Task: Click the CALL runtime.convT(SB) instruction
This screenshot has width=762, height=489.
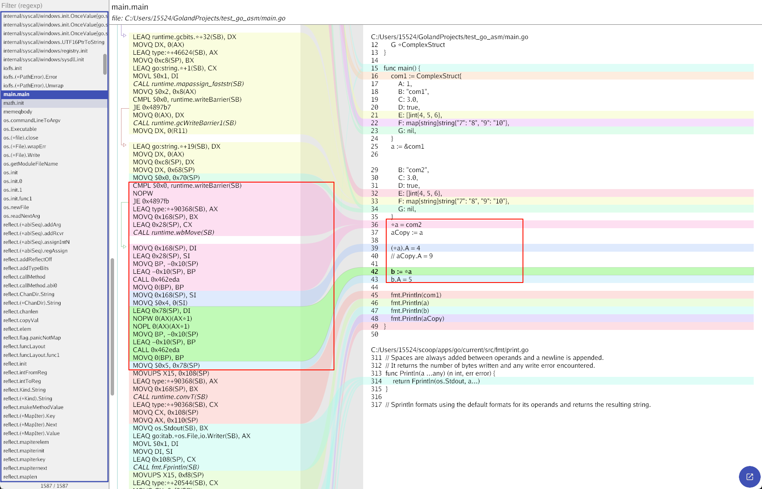Action: point(170,397)
